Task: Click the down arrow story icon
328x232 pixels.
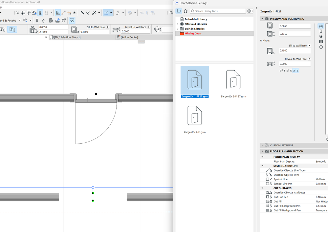Action: pos(37,20)
